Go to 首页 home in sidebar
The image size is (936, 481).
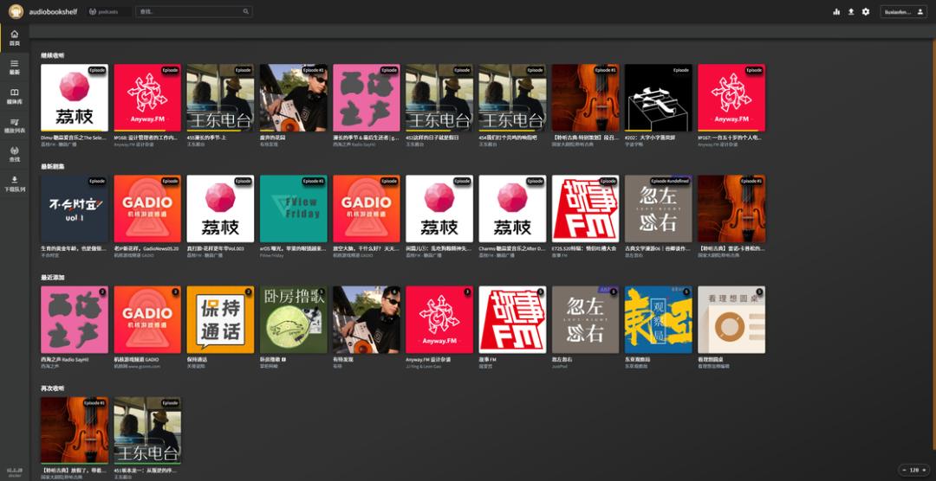[x=15, y=37]
